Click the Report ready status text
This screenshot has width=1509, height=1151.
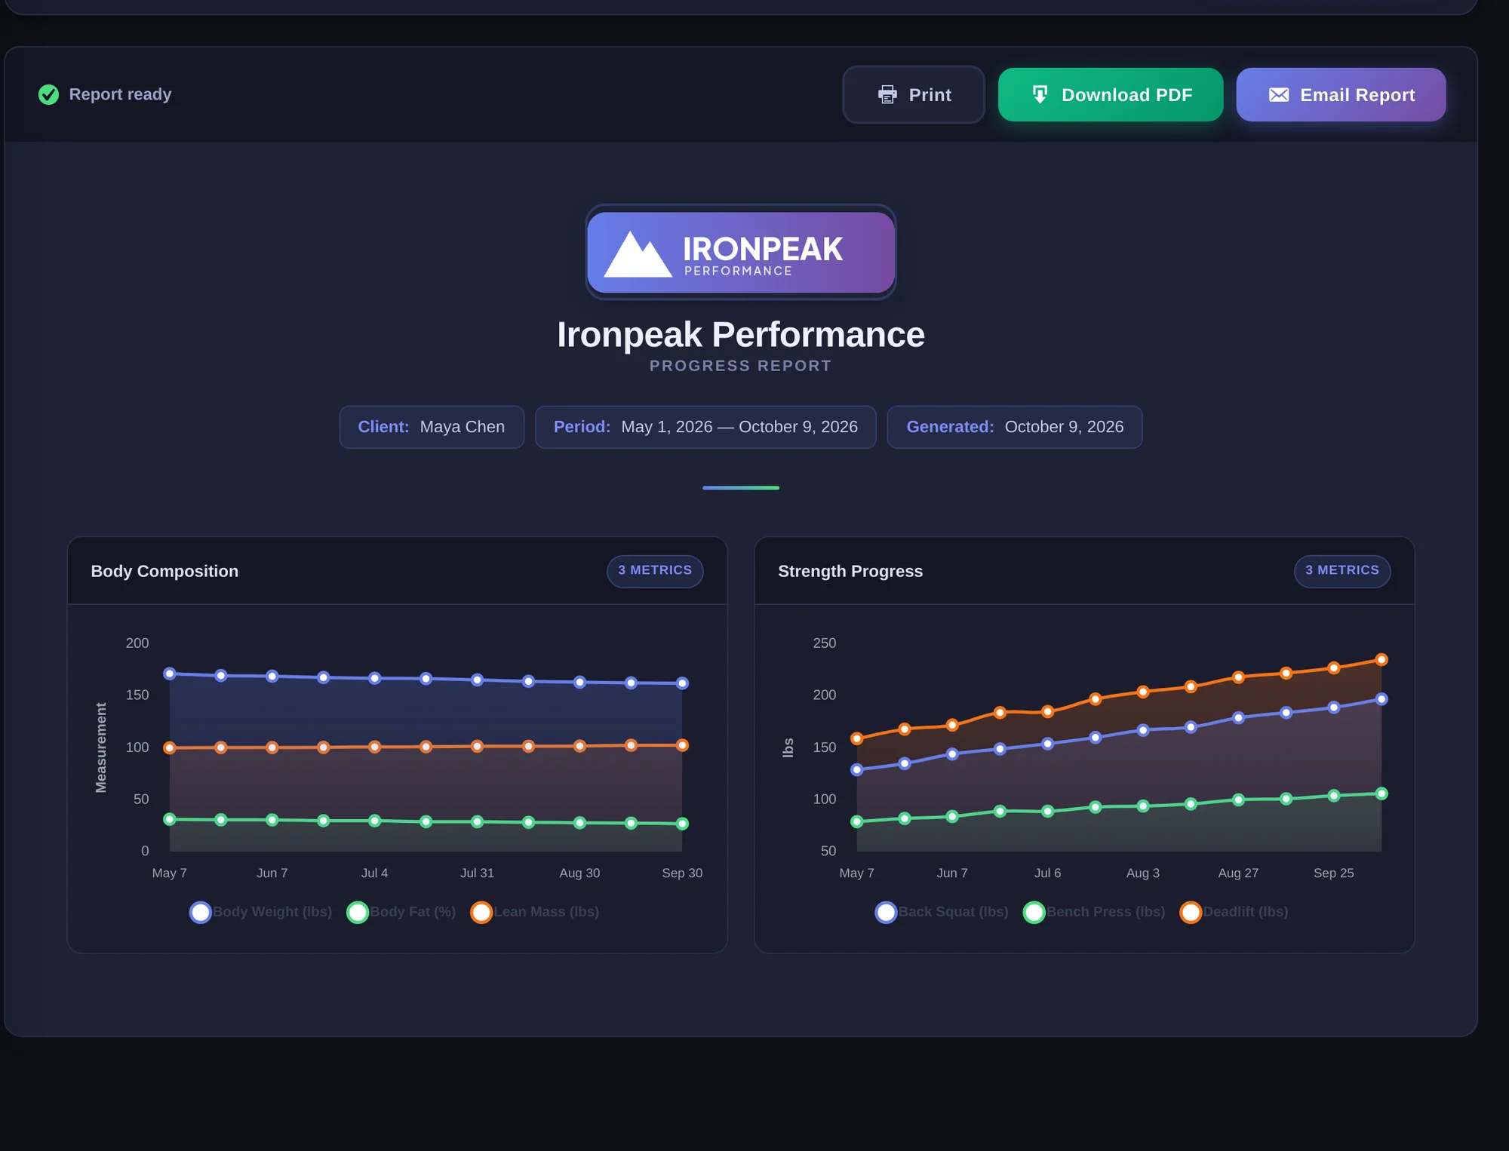point(120,94)
